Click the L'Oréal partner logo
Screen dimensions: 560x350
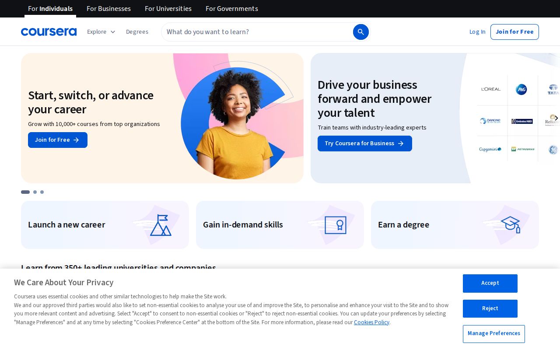click(490, 89)
